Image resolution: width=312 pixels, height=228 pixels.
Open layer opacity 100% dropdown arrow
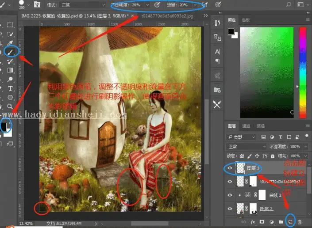(x=306, y=147)
